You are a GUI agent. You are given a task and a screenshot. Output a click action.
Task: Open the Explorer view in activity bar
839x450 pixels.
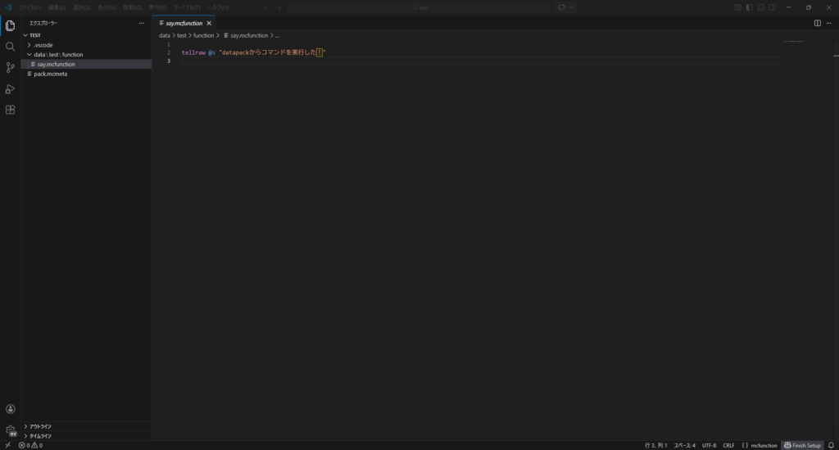[x=10, y=25]
